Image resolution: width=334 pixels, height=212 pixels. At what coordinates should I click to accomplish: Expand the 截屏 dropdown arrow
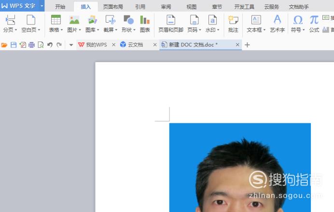116,30
